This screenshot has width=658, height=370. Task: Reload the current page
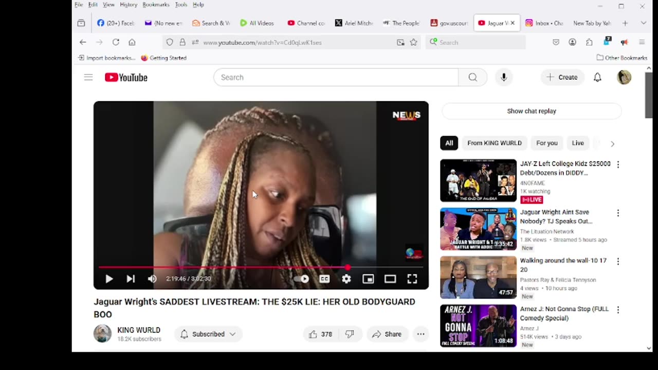(x=116, y=42)
